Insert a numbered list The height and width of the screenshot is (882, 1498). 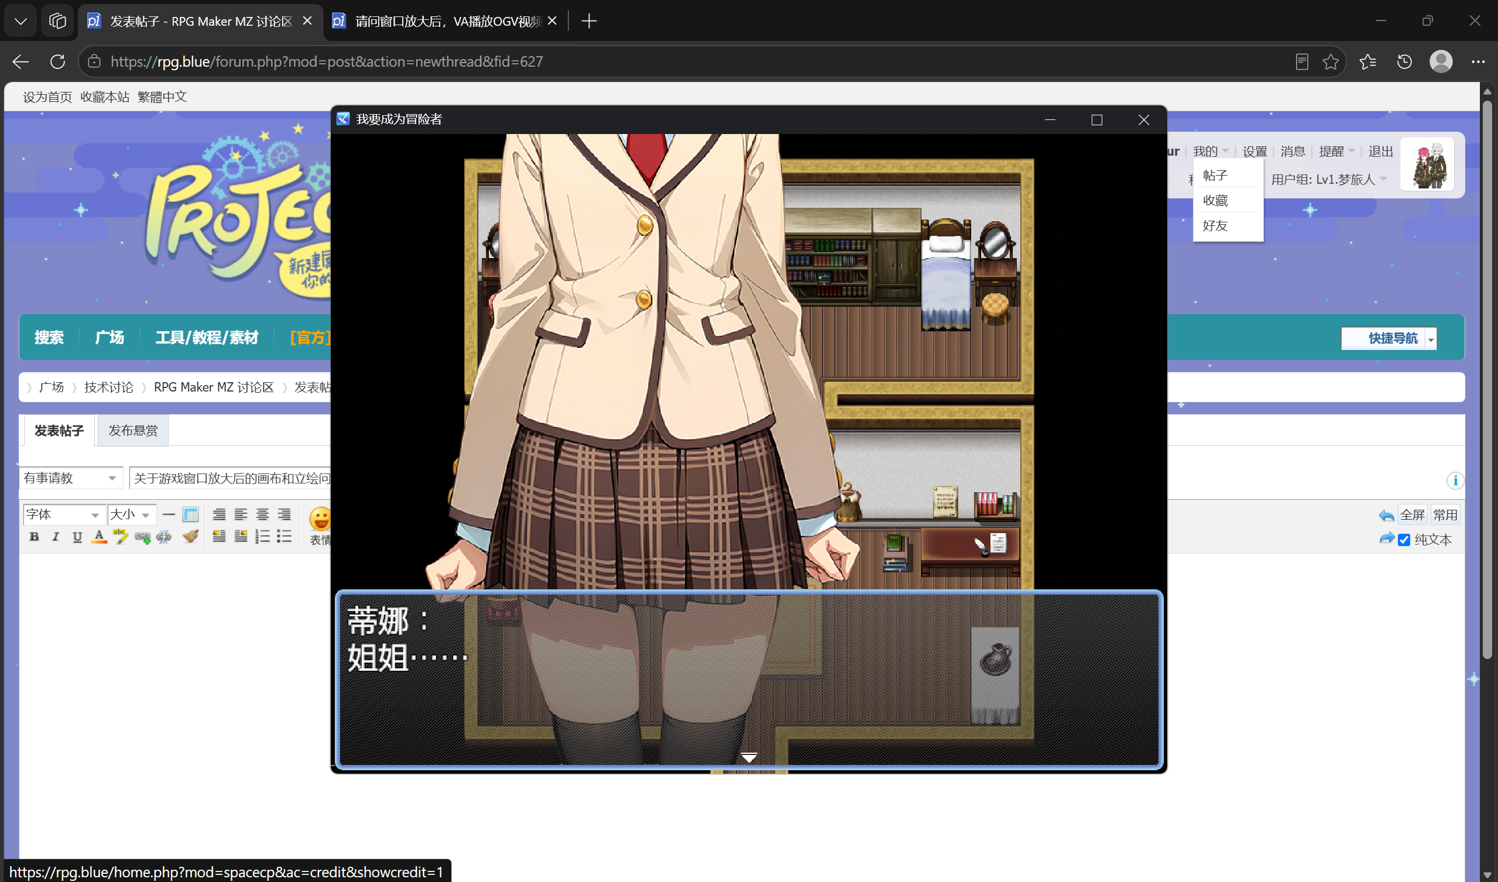click(x=262, y=537)
